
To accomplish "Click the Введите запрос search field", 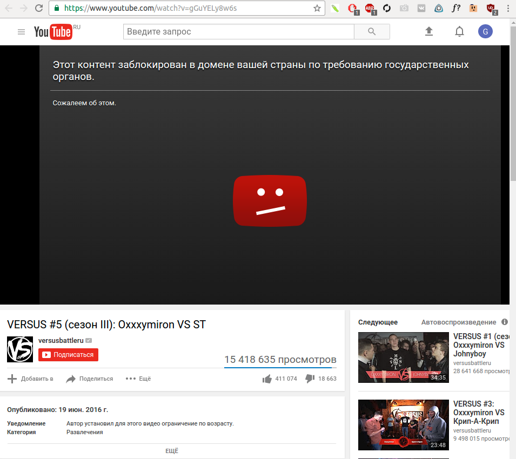I will click(238, 32).
